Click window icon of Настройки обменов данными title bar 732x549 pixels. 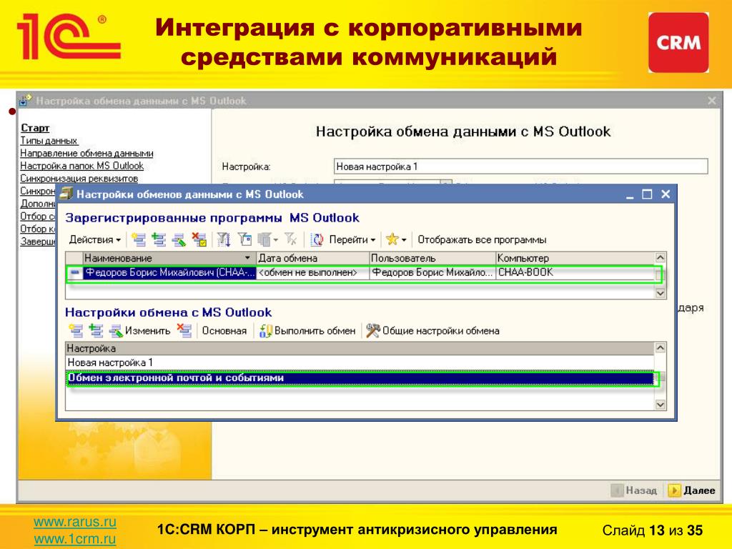(66, 194)
